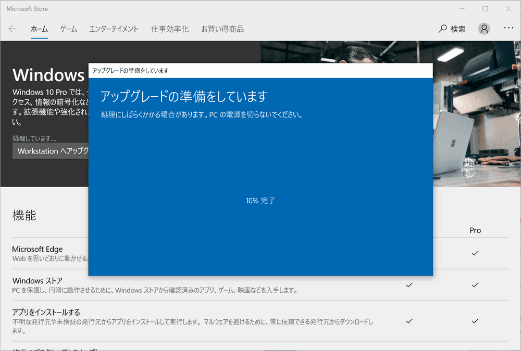Click the Microsoft Store window title
This screenshot has height=351, width=521.
27,9
